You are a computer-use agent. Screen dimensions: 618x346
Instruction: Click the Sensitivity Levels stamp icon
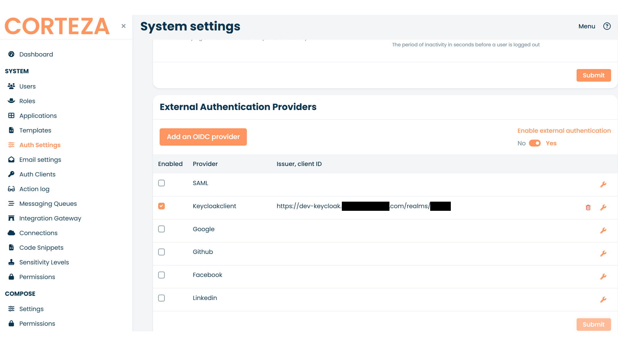[11, 262]
